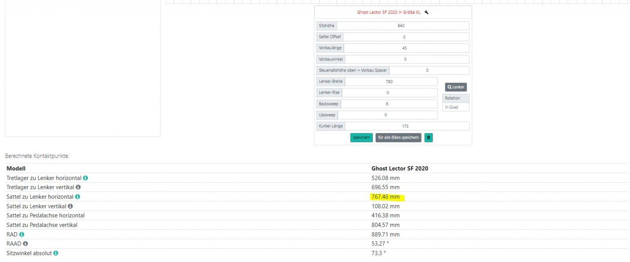
Task: Select the Kurbel-Länge input field
Action: 407,126
